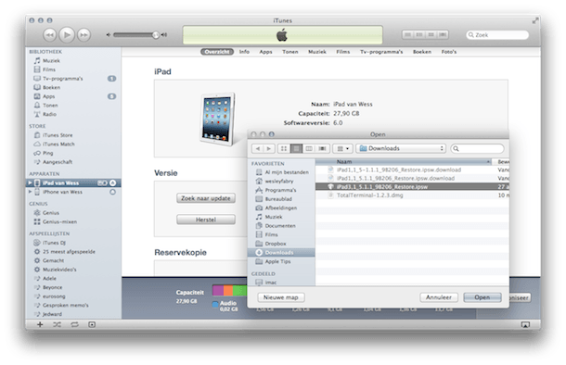Open the Adele playlist
The height and width of the screenshot is (365, 566).
[x=49, y=279]
